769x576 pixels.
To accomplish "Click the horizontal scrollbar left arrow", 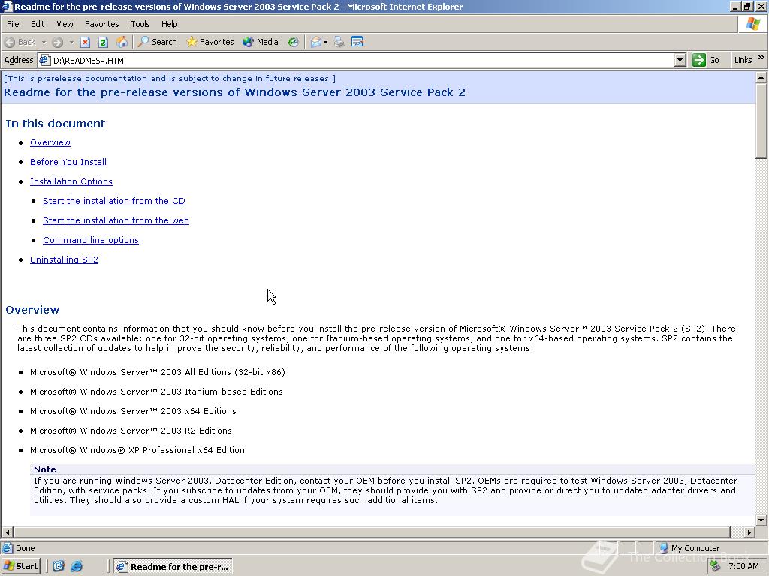I will coord(8,532).
